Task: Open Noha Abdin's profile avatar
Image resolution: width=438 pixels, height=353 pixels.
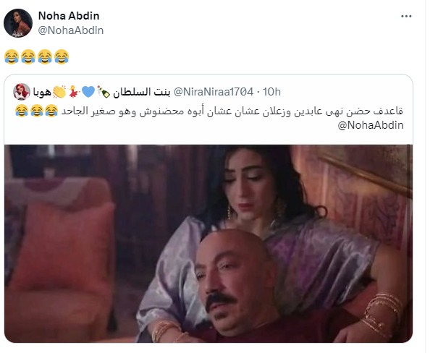Action: (x=18, y=23)
